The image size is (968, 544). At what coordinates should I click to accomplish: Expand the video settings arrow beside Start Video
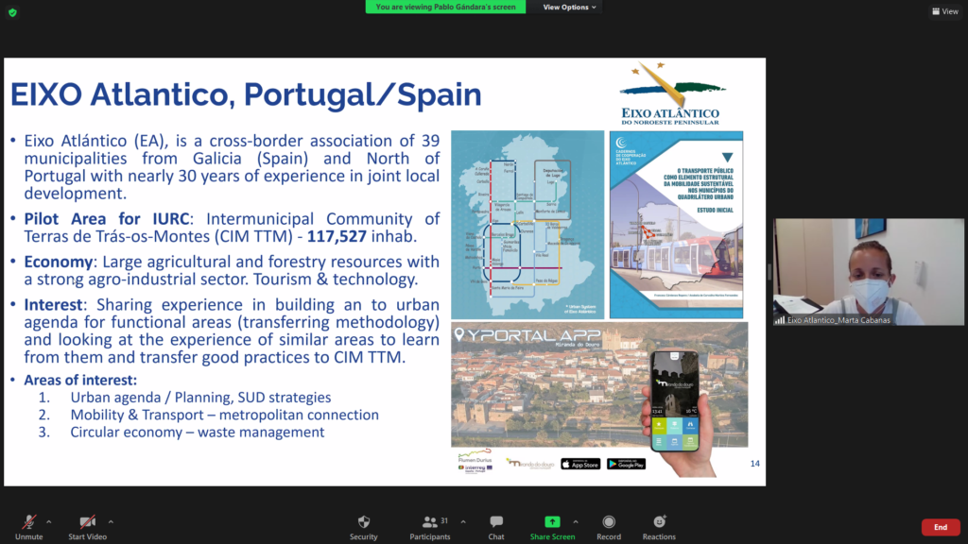pyautogui.click(x=111, y=521)
